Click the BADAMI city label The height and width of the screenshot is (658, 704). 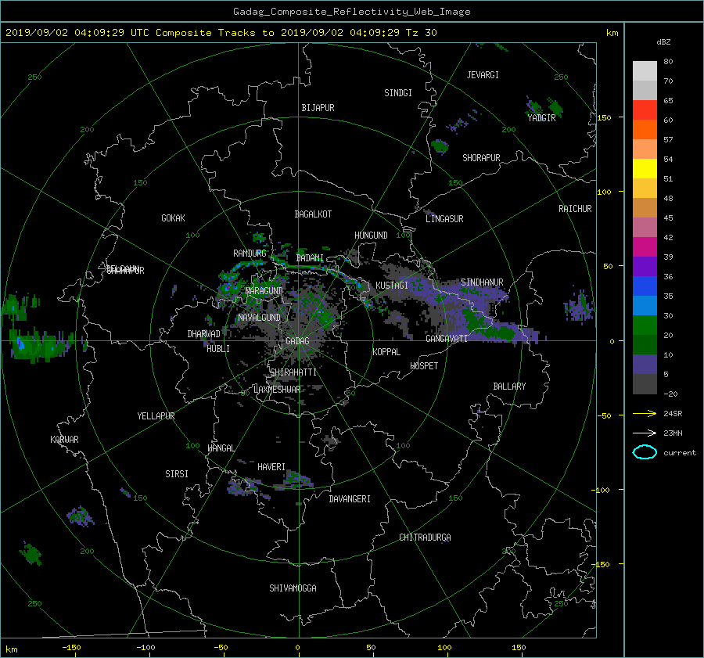[x=310, y=258]
